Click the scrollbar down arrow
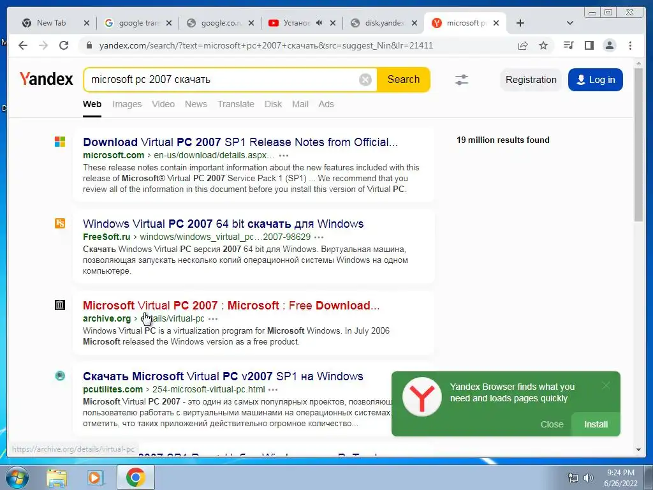 pos(638,450)
